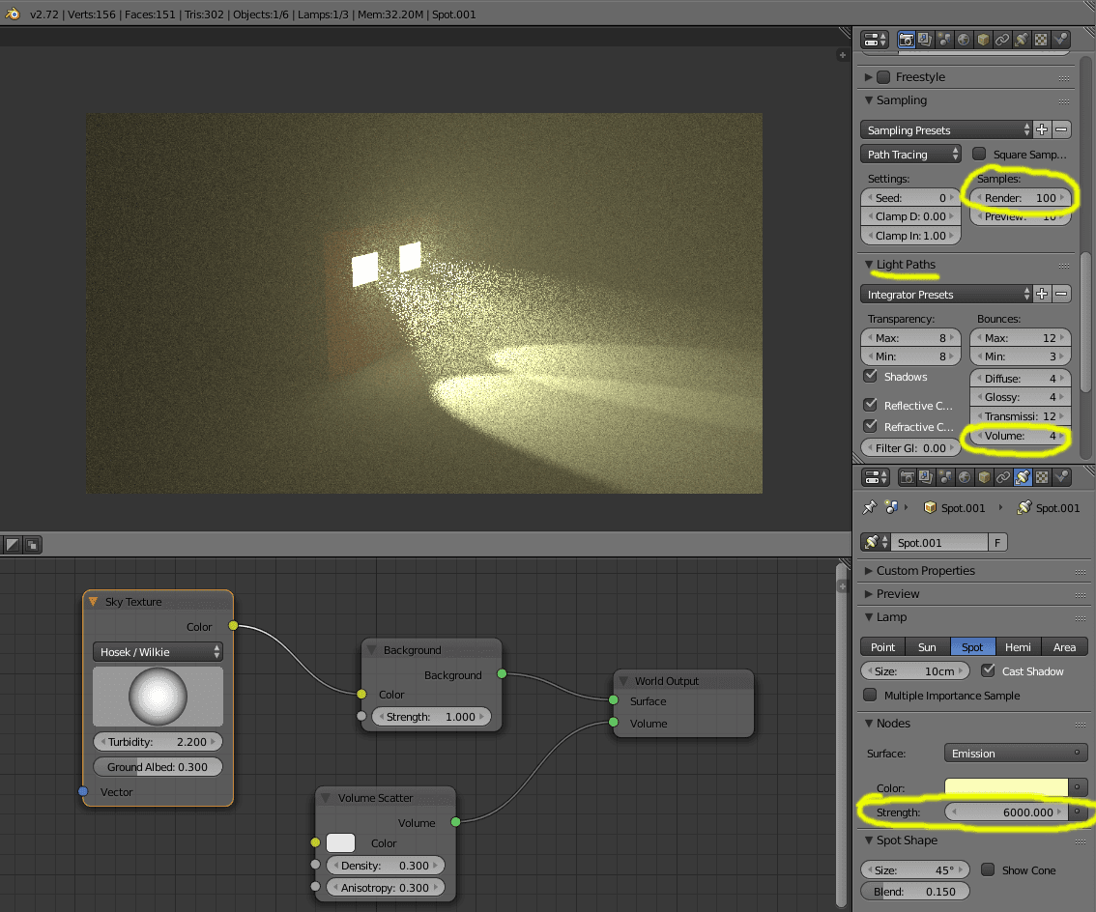
Task: Remove preset with minus beside Integrator Presets
Action: tap(1061, 294)
